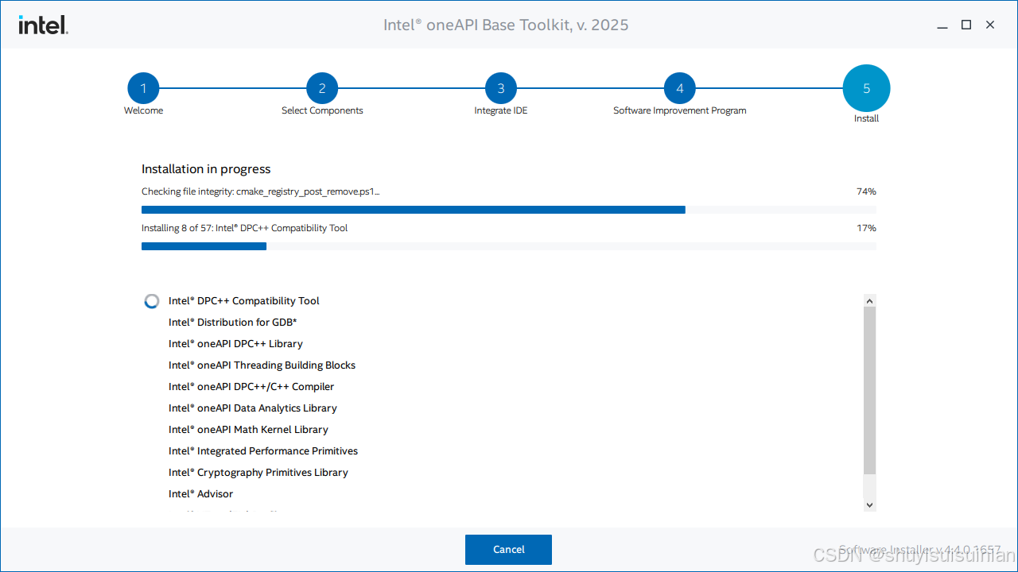Select step 3 Integrate IDE circle
Viewport: 1018px width, 572px height.
[501, 88]
